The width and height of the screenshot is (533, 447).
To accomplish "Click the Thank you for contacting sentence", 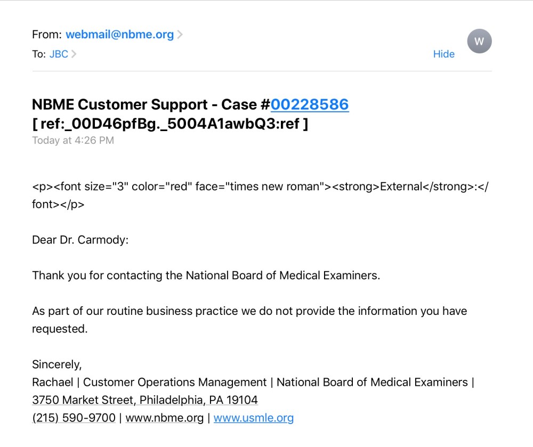I will click(x=206, y=275).
